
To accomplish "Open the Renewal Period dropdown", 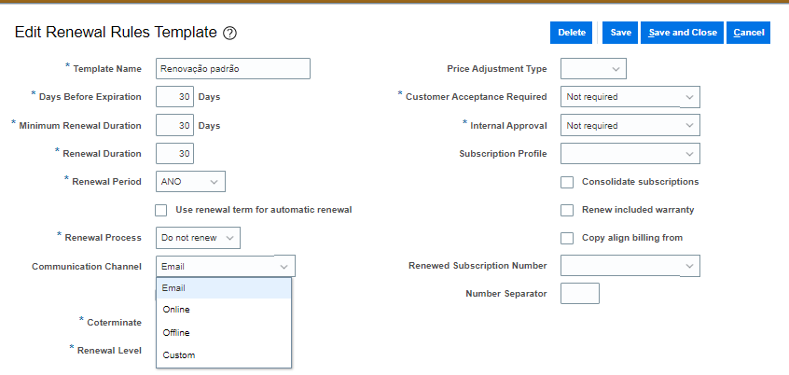I will [190, 182].
